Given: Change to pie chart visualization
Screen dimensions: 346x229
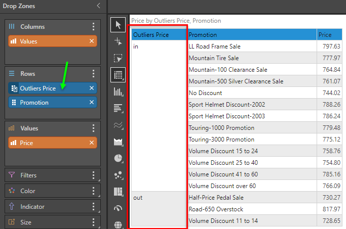Looking at the screenshot, I should pos(119,159).
